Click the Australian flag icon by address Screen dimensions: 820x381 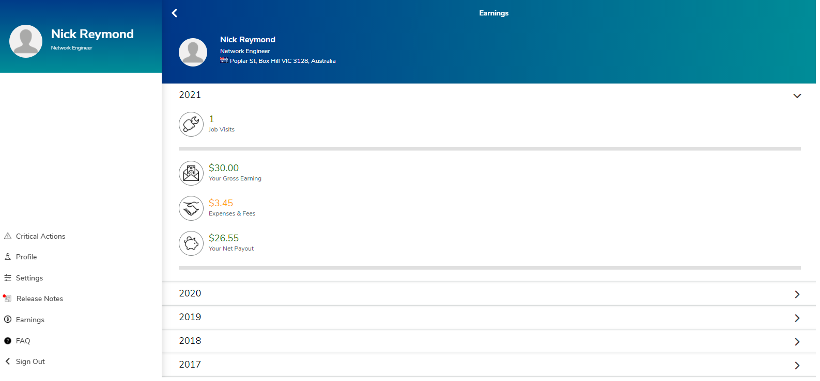click(x=224, y=60)
